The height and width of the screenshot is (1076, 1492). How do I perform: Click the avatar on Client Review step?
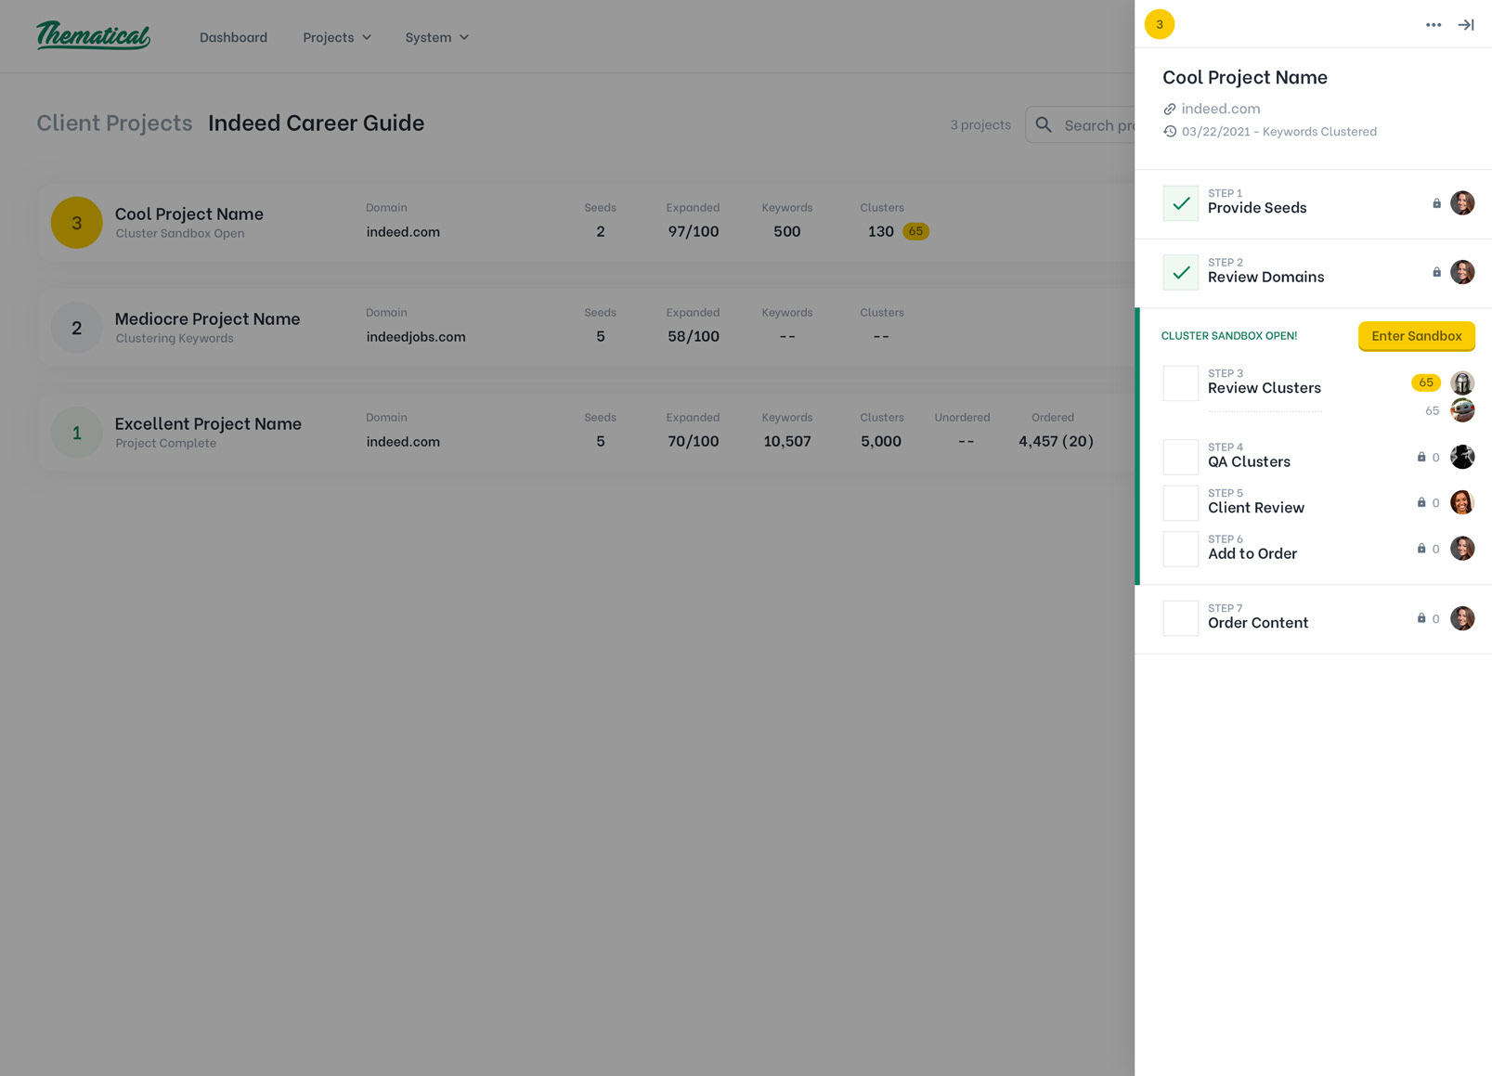coord(1462,502)
